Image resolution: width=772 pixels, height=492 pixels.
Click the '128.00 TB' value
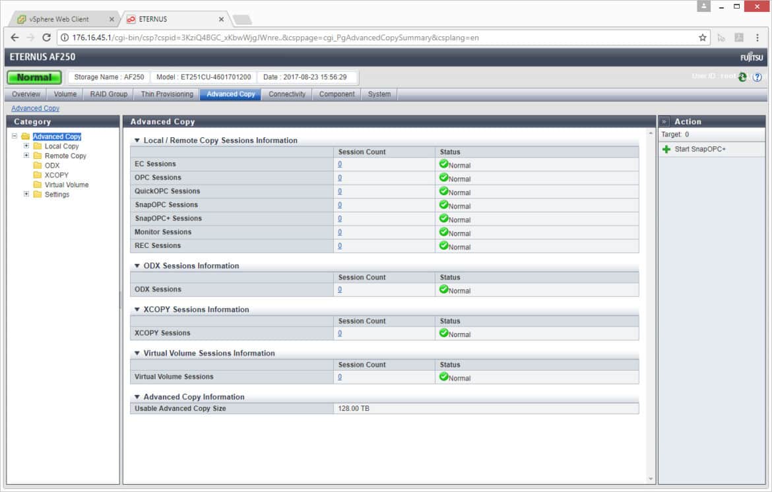point(354,408)
